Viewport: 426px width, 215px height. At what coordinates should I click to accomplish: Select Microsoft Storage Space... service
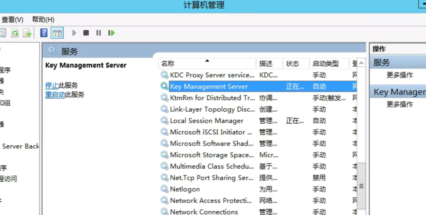pos(258,155)
